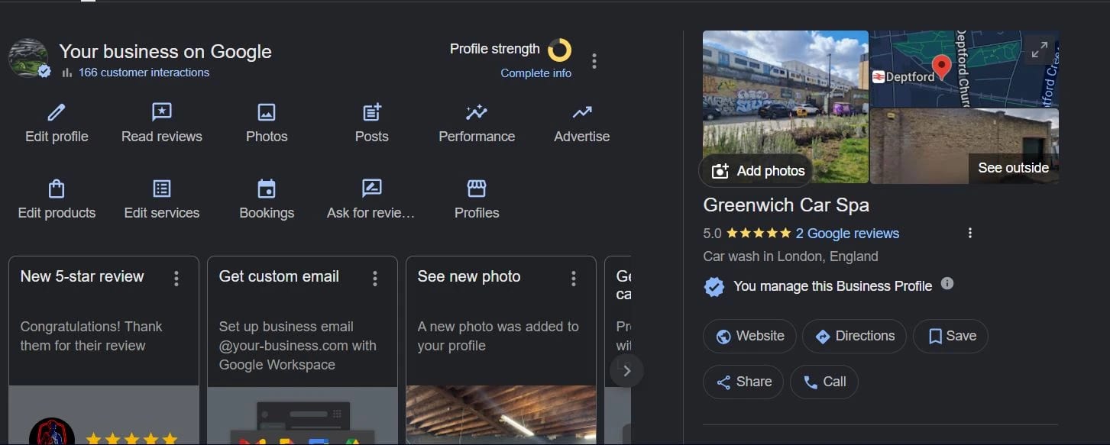The image size is (1110, 445).
Task: Open menu on Get custom email card
Action: 375,279
